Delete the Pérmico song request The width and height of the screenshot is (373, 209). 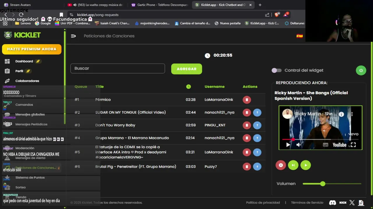(247, 100)
